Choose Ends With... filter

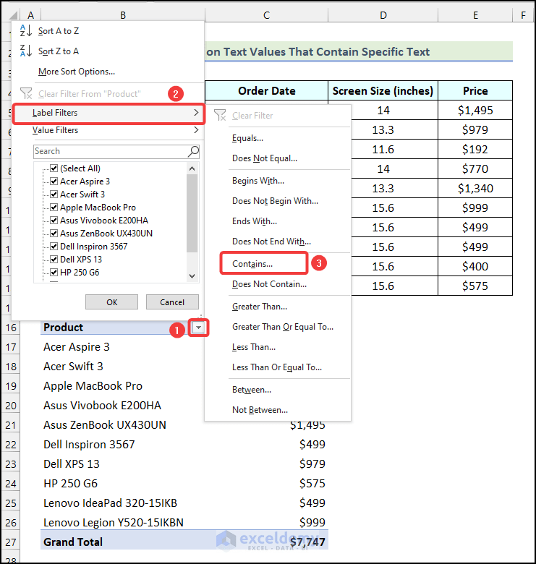click(255, 221)
